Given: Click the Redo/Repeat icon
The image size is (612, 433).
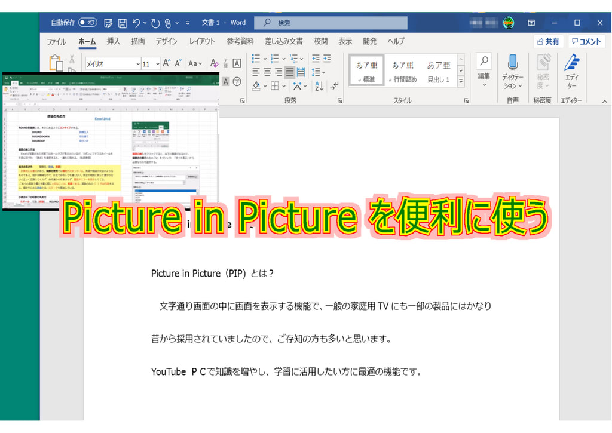Looking at the screenshot, I should tap(155, 23).
